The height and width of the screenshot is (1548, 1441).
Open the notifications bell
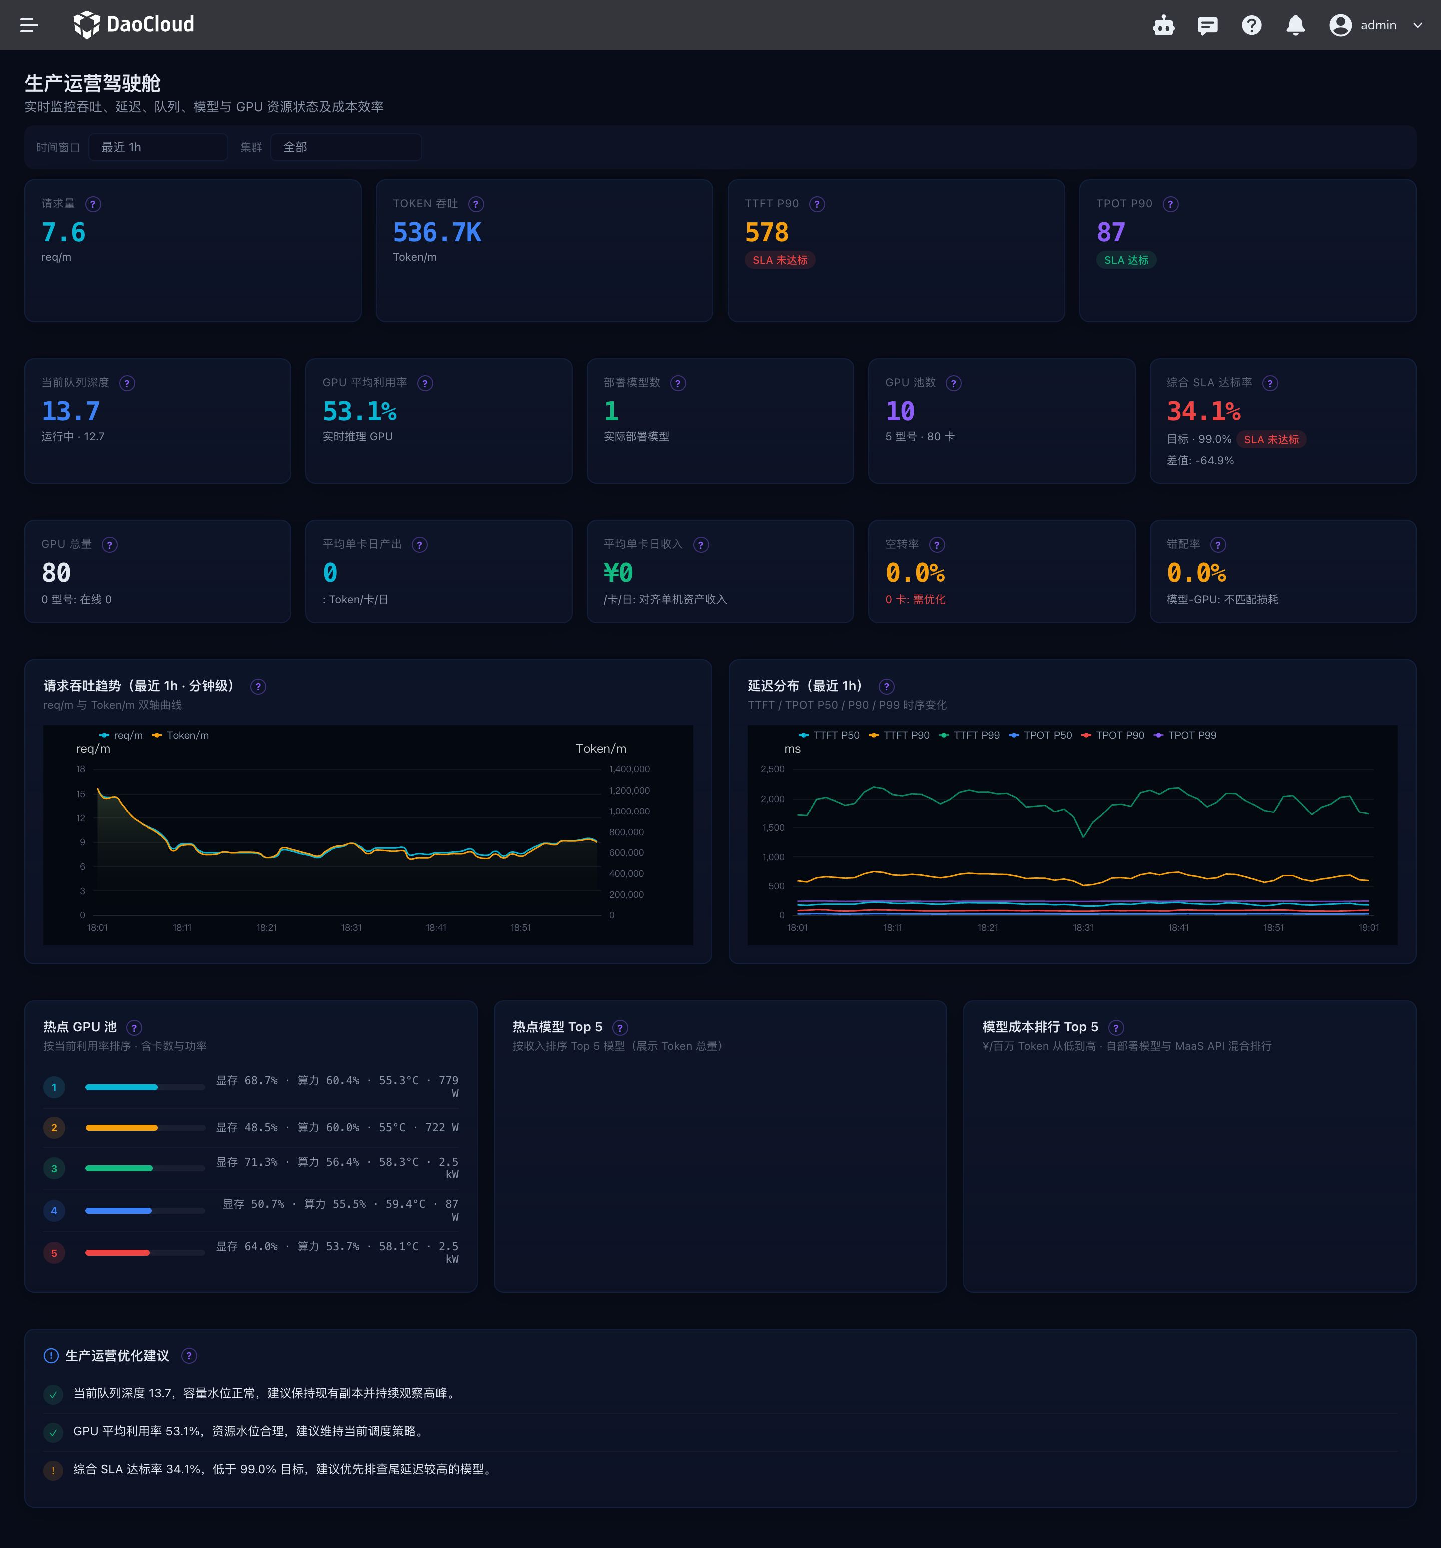pyautogui.click(x=1295, y=25)
